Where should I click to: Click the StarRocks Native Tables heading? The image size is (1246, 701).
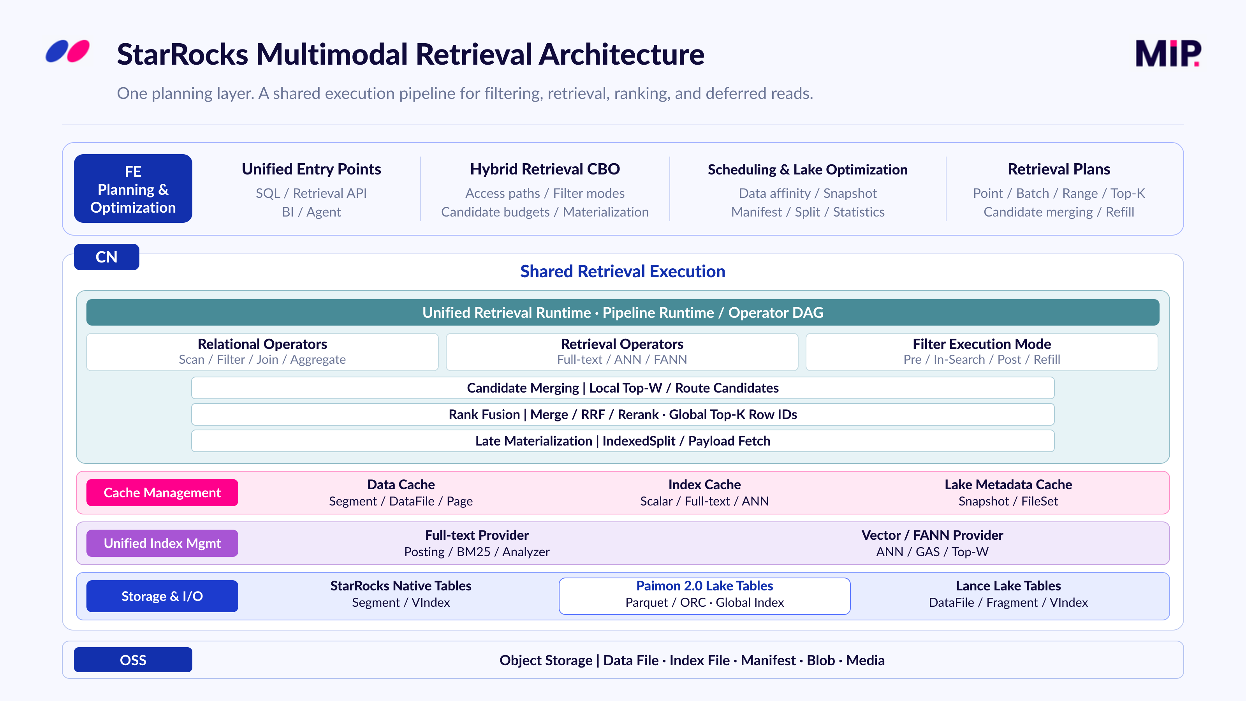(x=401, y=587)
